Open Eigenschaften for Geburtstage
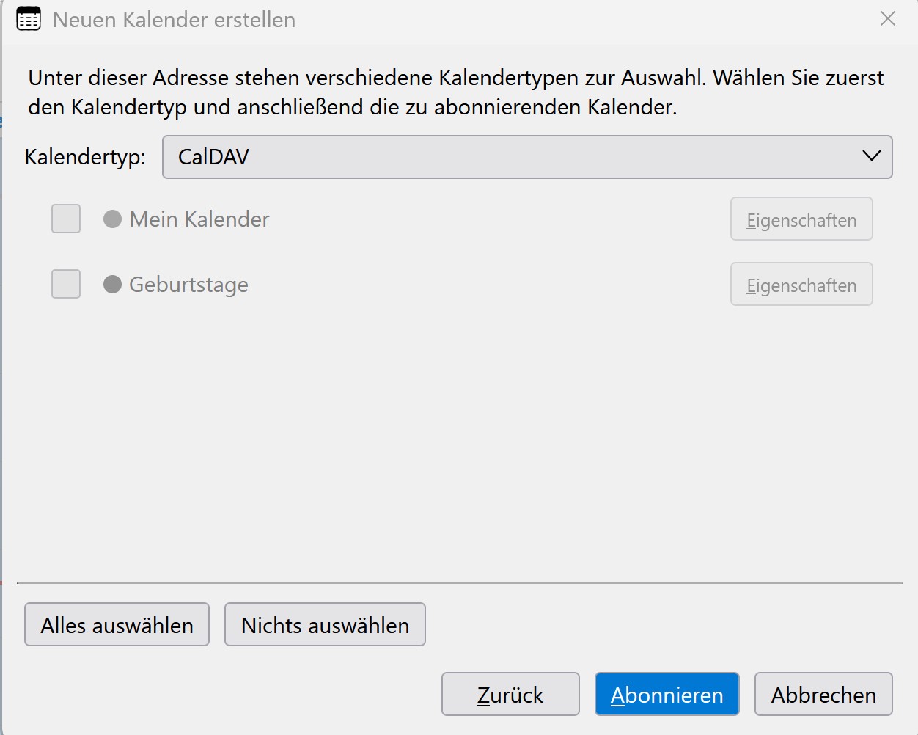Screen dimensions: 918x735 pyautogui.click(x=801, y=285)
